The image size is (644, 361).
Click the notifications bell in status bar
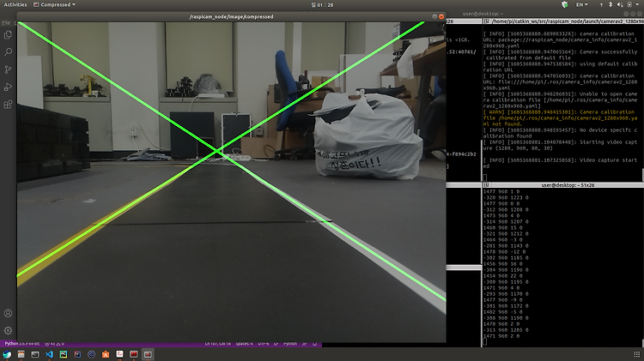pos(314,344)
